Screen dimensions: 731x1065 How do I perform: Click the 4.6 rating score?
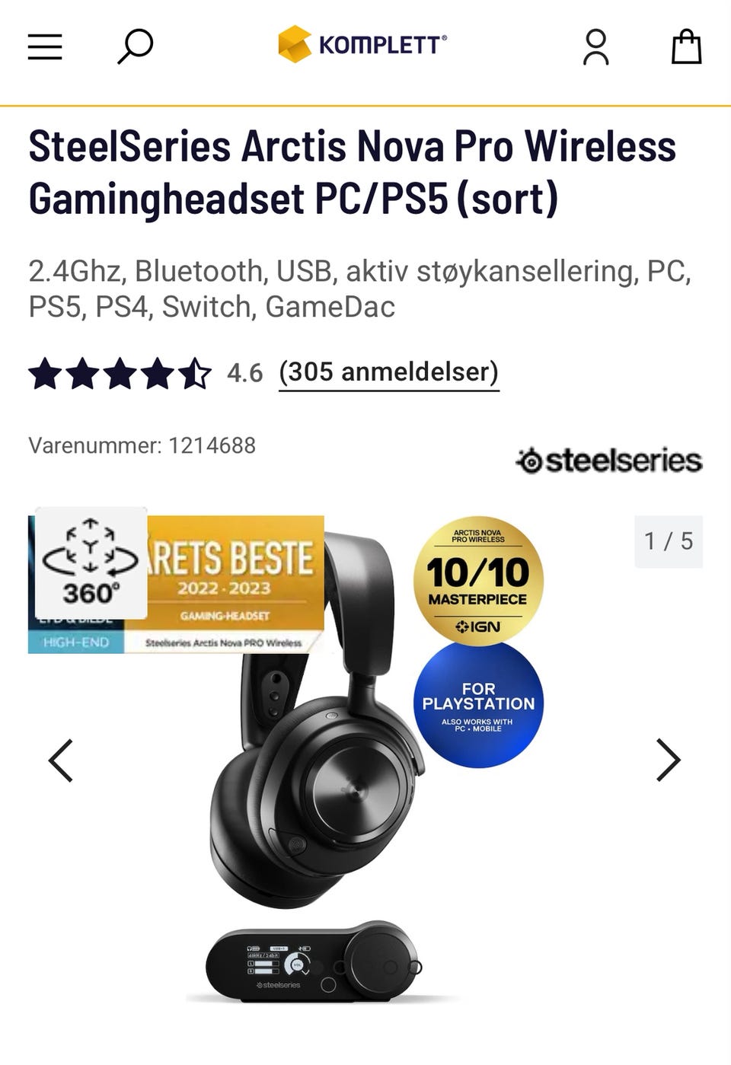(x=244, y=373)
